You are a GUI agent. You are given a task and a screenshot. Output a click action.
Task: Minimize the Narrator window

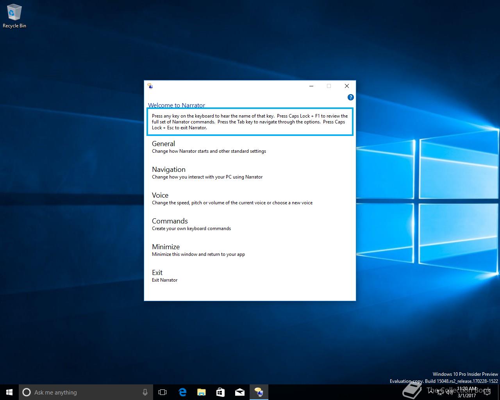(311, 86)
